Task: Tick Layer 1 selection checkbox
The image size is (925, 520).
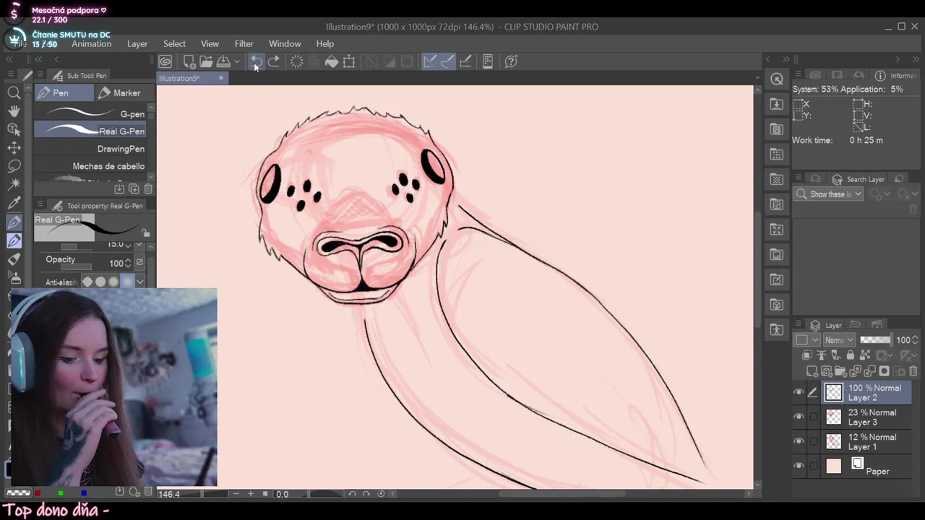Action: [814, 441]
